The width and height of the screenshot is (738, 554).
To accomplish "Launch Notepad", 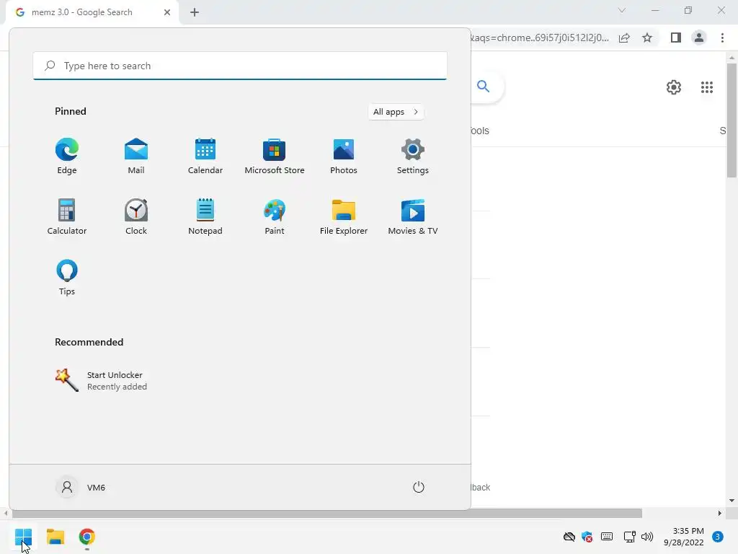I will click(x=205, y=217).
